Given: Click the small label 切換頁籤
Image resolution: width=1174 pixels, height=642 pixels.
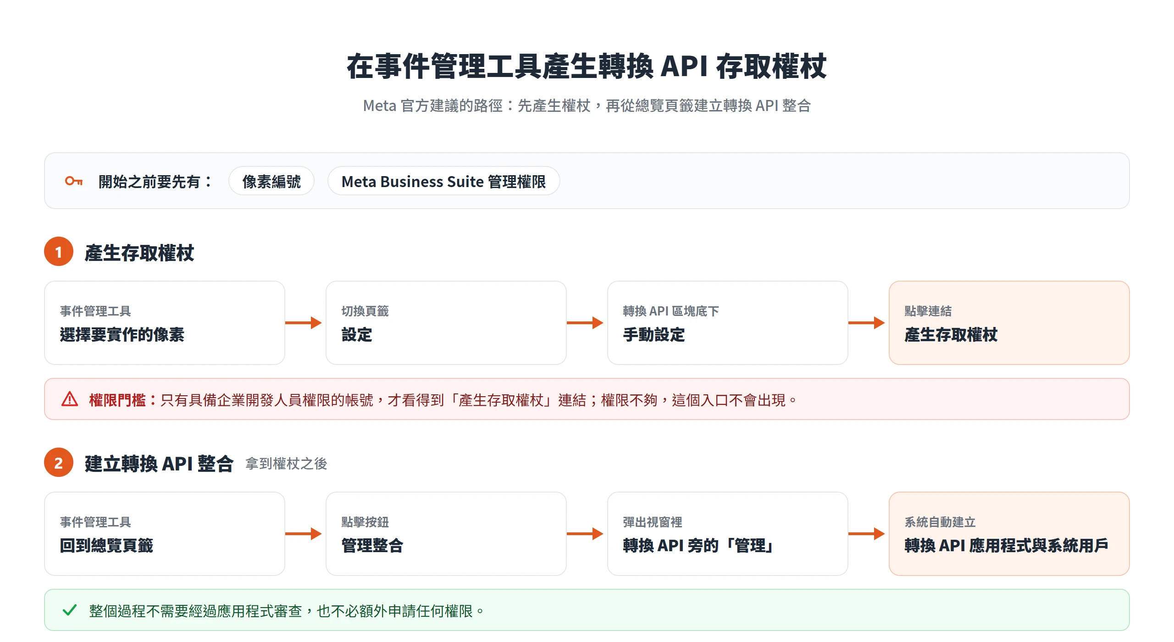Looking at the screenshot, I should pyautogui.click(x=365, y=311).
